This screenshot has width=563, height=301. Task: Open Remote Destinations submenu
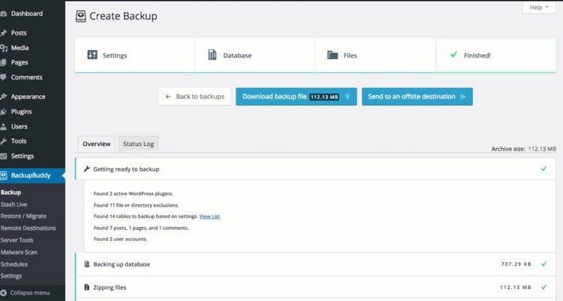pos(28,228)
